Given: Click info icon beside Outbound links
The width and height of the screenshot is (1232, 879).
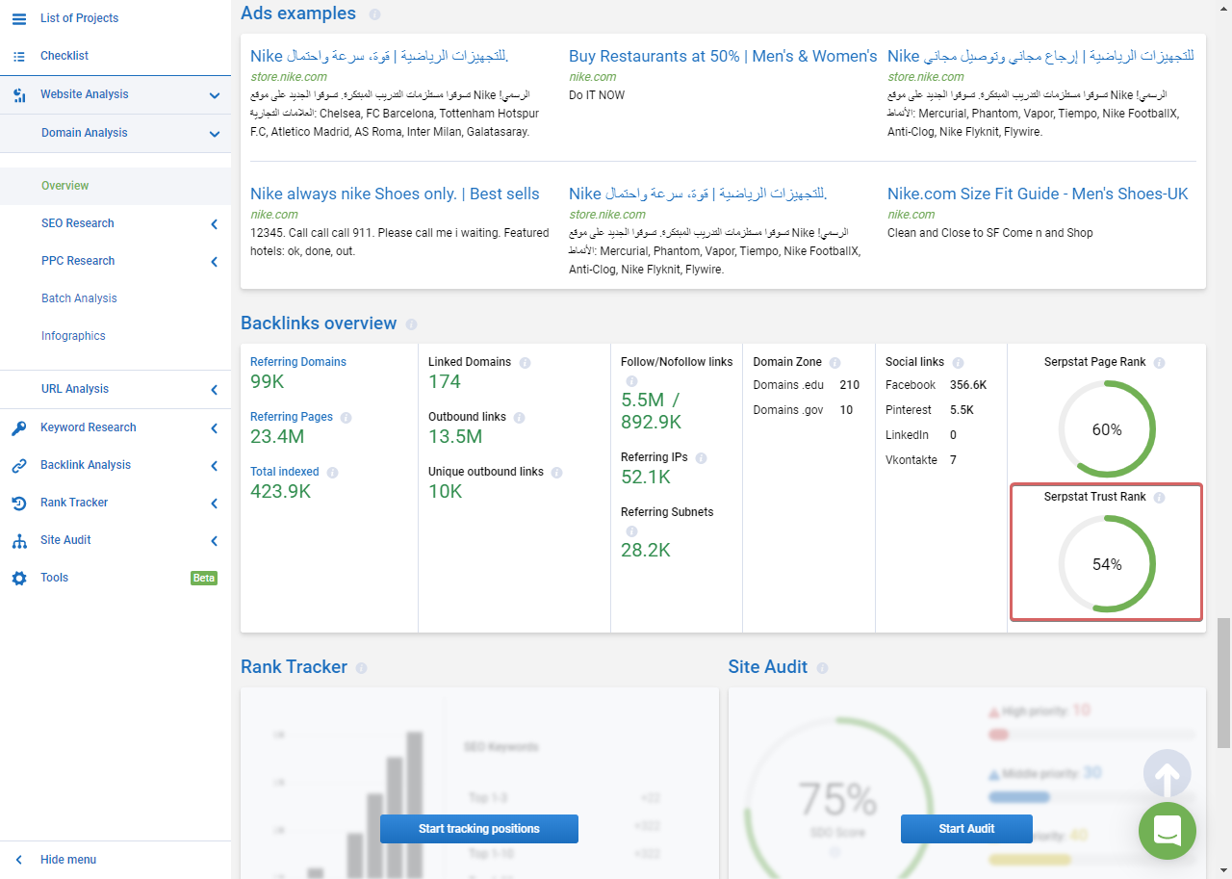Looking at the screenshot, I should 519,418.
